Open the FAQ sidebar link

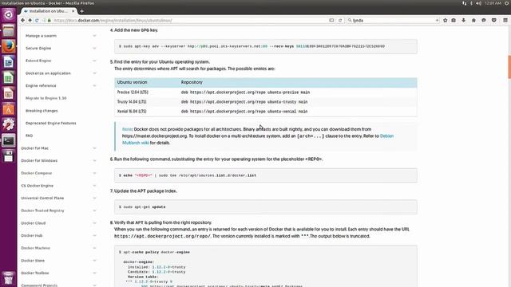(x=29, y=136)
